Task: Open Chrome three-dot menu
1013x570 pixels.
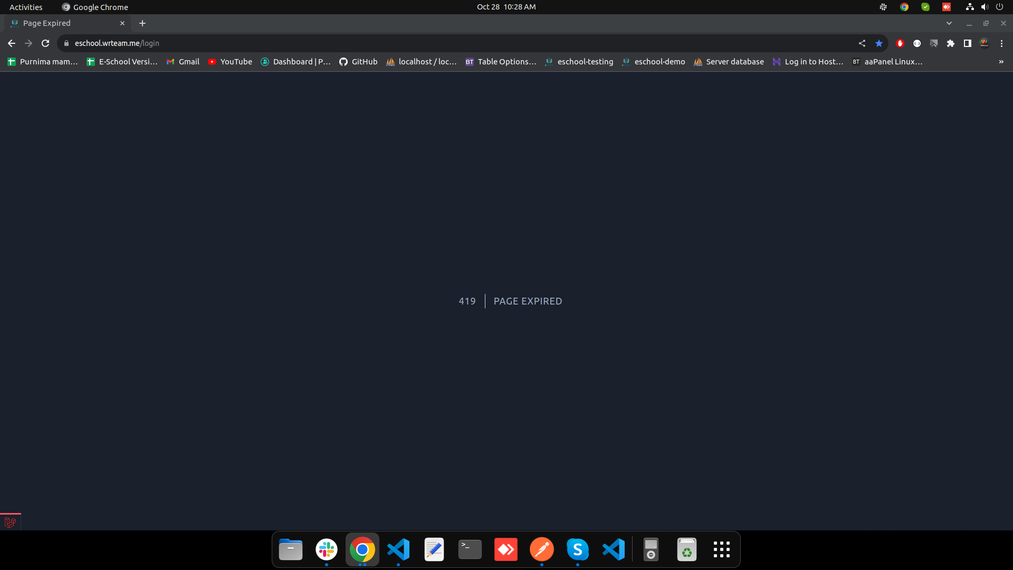Action: [x=1001, y=43]
